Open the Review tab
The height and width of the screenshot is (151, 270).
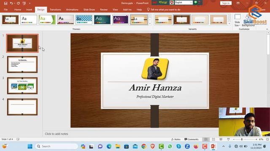104,10
